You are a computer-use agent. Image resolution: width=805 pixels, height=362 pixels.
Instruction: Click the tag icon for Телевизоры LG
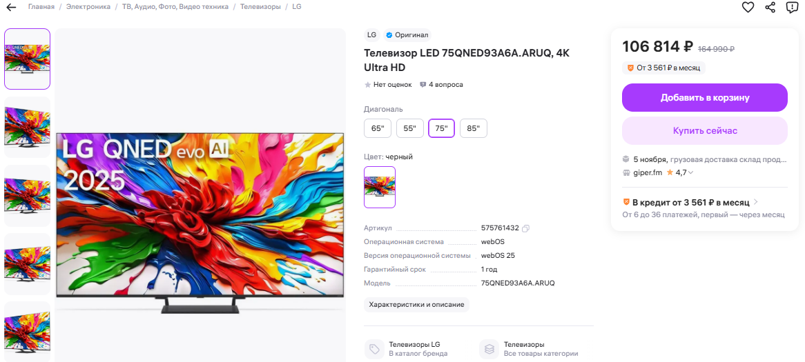pos(374,349)
